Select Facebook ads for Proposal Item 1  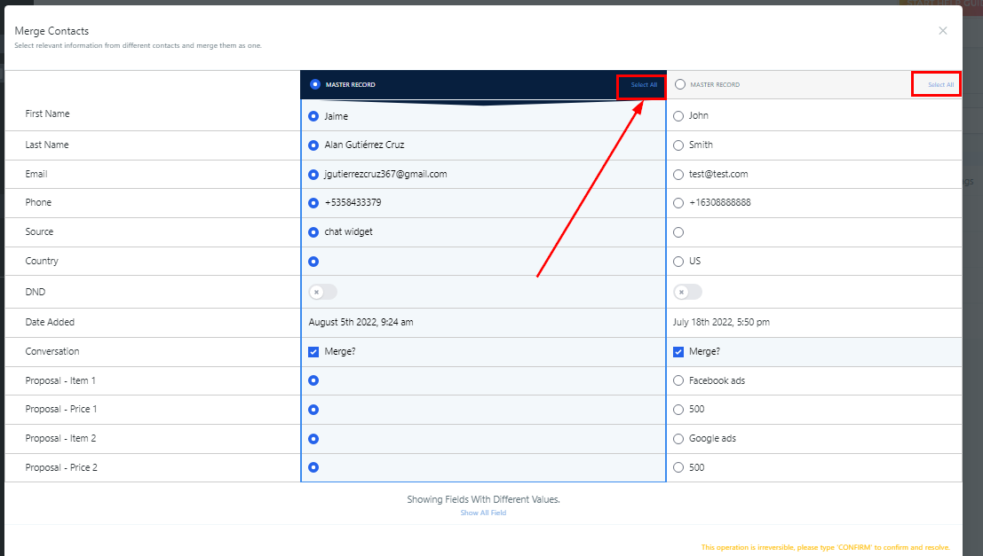point(679,381)
